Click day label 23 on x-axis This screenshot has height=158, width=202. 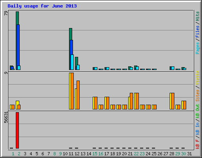[142, 154]
